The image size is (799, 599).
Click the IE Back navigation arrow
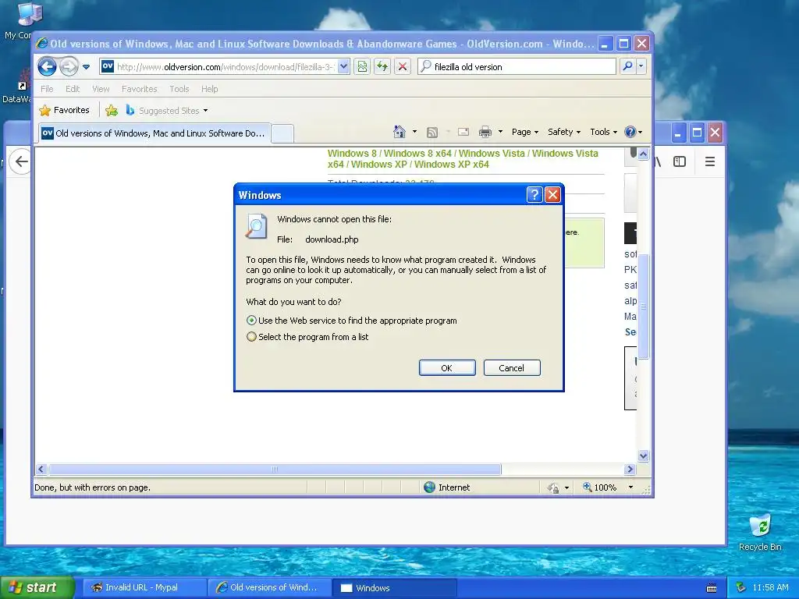47,67
